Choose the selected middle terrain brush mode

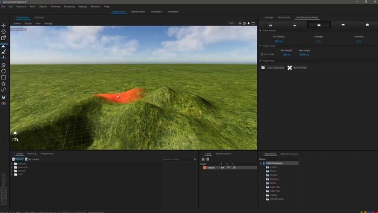pyautogui.click(x=319, y=25)
